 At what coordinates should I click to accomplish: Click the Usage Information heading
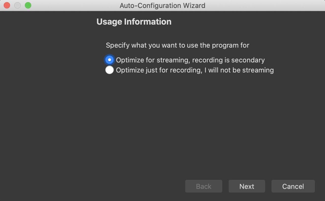[x=134, y=22]
